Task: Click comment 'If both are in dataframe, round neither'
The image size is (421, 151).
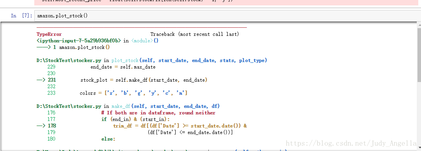Action: [x=158, y=112]
